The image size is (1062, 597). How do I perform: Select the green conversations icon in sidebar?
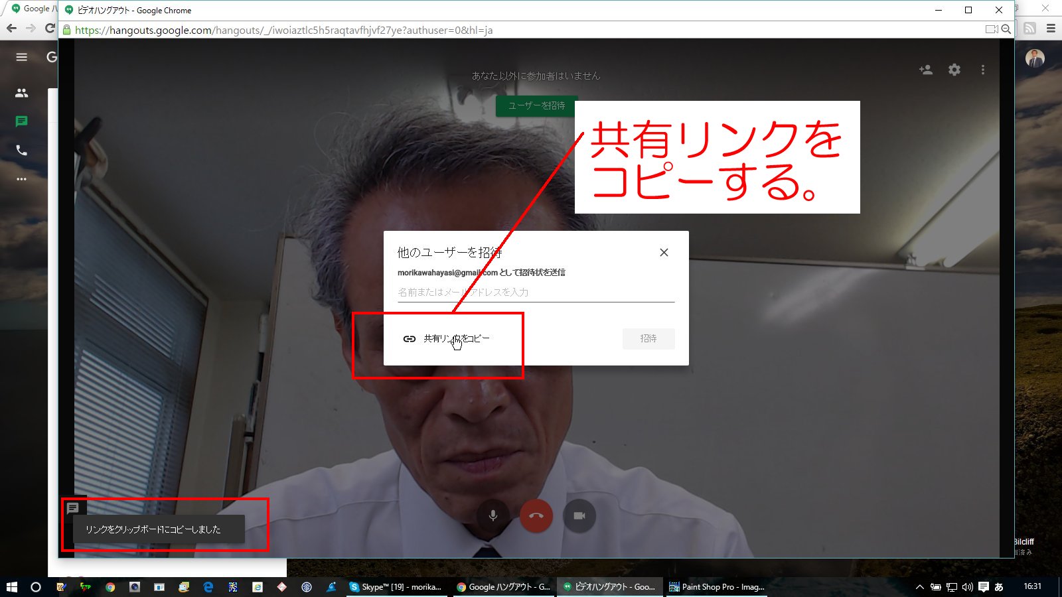coord(22,121)
